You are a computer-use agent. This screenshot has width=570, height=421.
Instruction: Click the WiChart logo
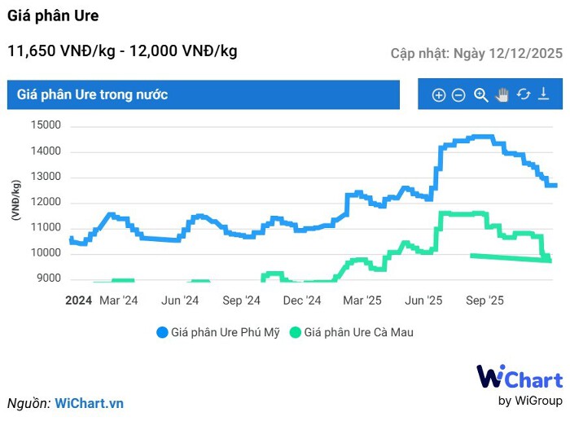point(519,378)
